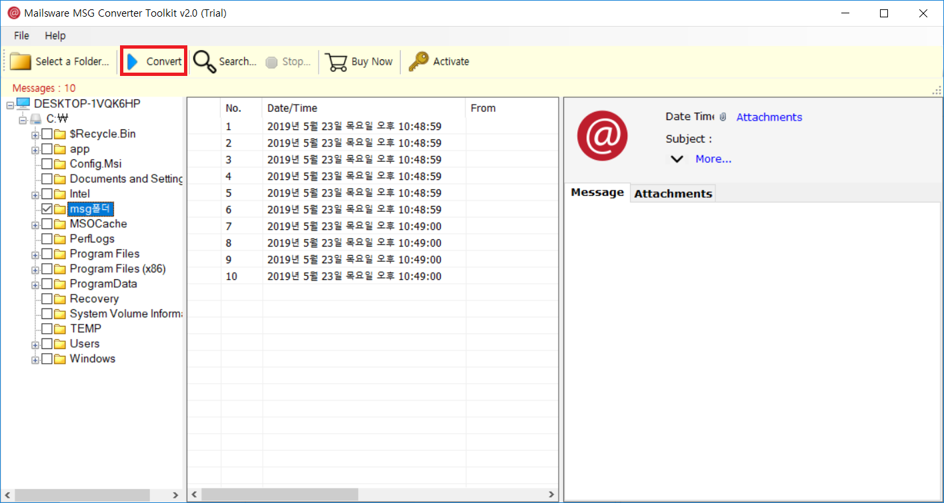944x503 pixels.
Task: Check the app folder checkbox
Action: coord(47,149)
